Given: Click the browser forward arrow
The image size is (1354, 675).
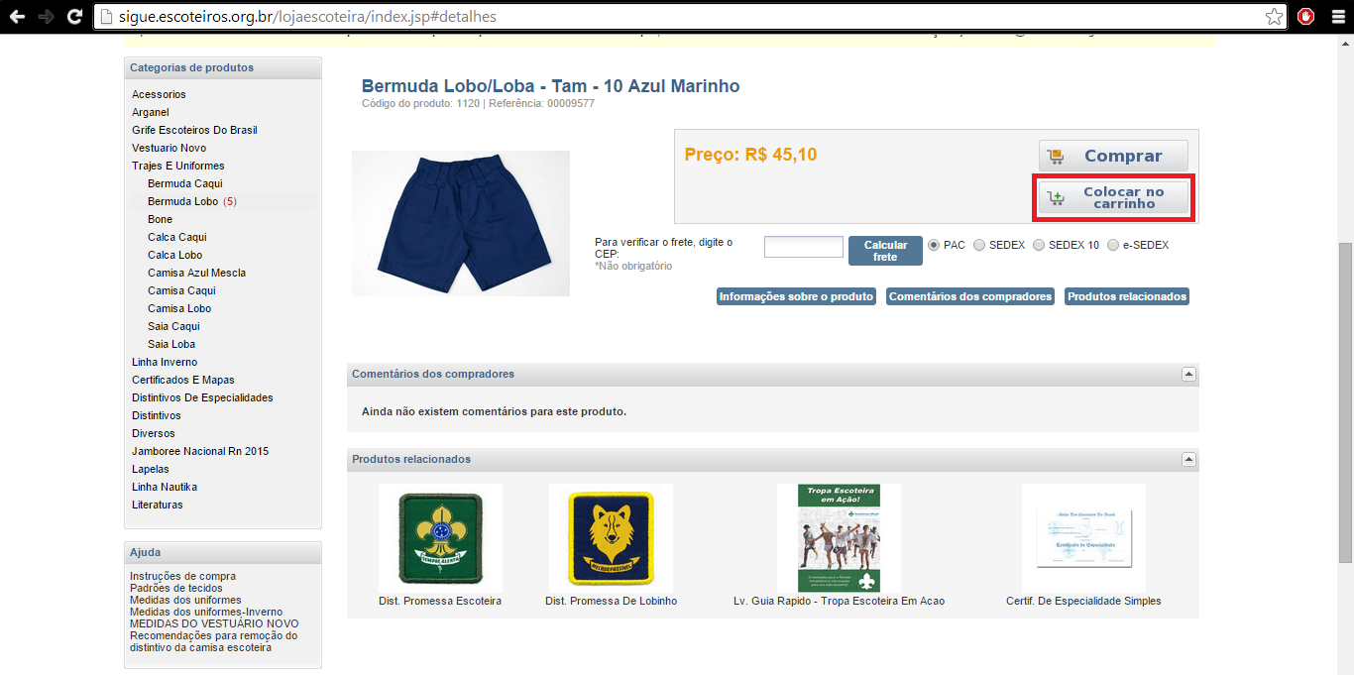Looking at the screenshot, I should (46, 17).
